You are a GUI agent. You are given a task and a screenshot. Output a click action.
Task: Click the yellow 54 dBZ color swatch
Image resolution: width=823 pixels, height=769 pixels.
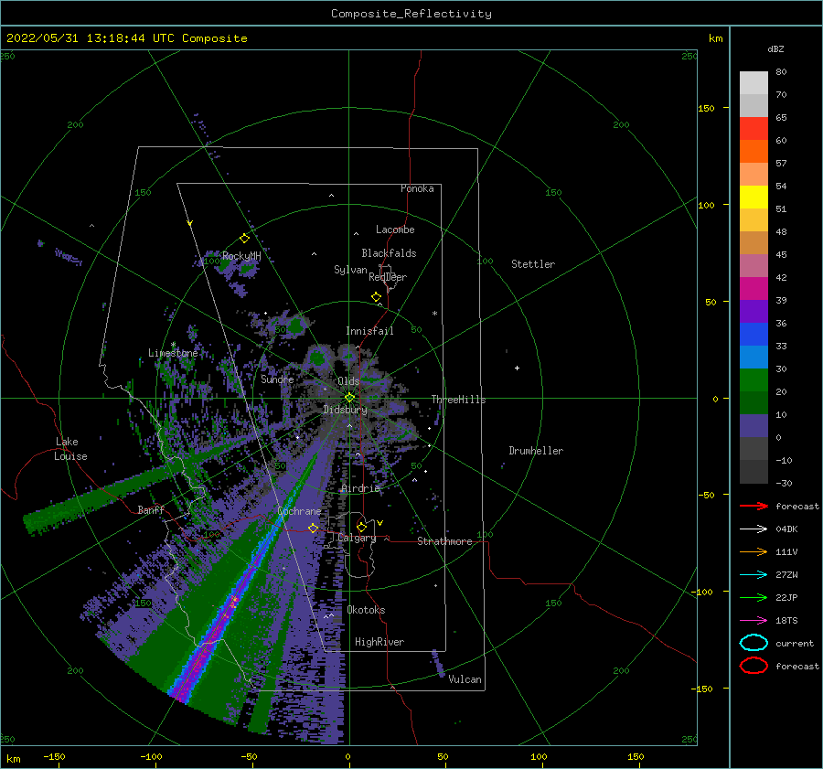pyautogui.click(x=754, y=197)
